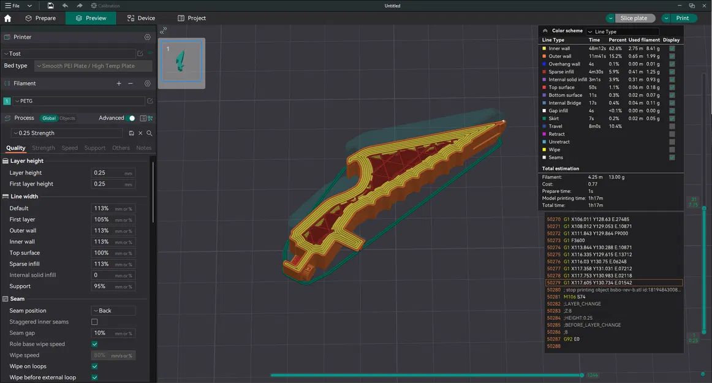This screenshot has width=712, height=383.
Task: Click the printer connection wifi icon
Action: click(150, 53)
